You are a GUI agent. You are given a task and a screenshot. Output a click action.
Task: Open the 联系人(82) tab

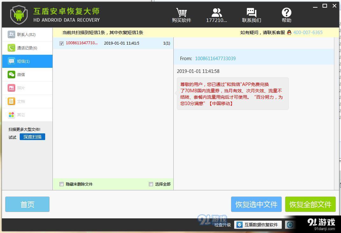[27, 34]
